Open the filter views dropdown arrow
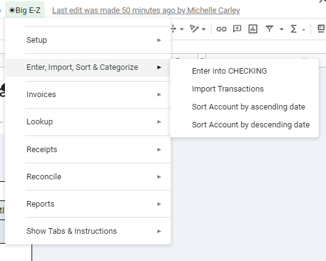Viewport: 326px width, 261px height. [281, 29]
